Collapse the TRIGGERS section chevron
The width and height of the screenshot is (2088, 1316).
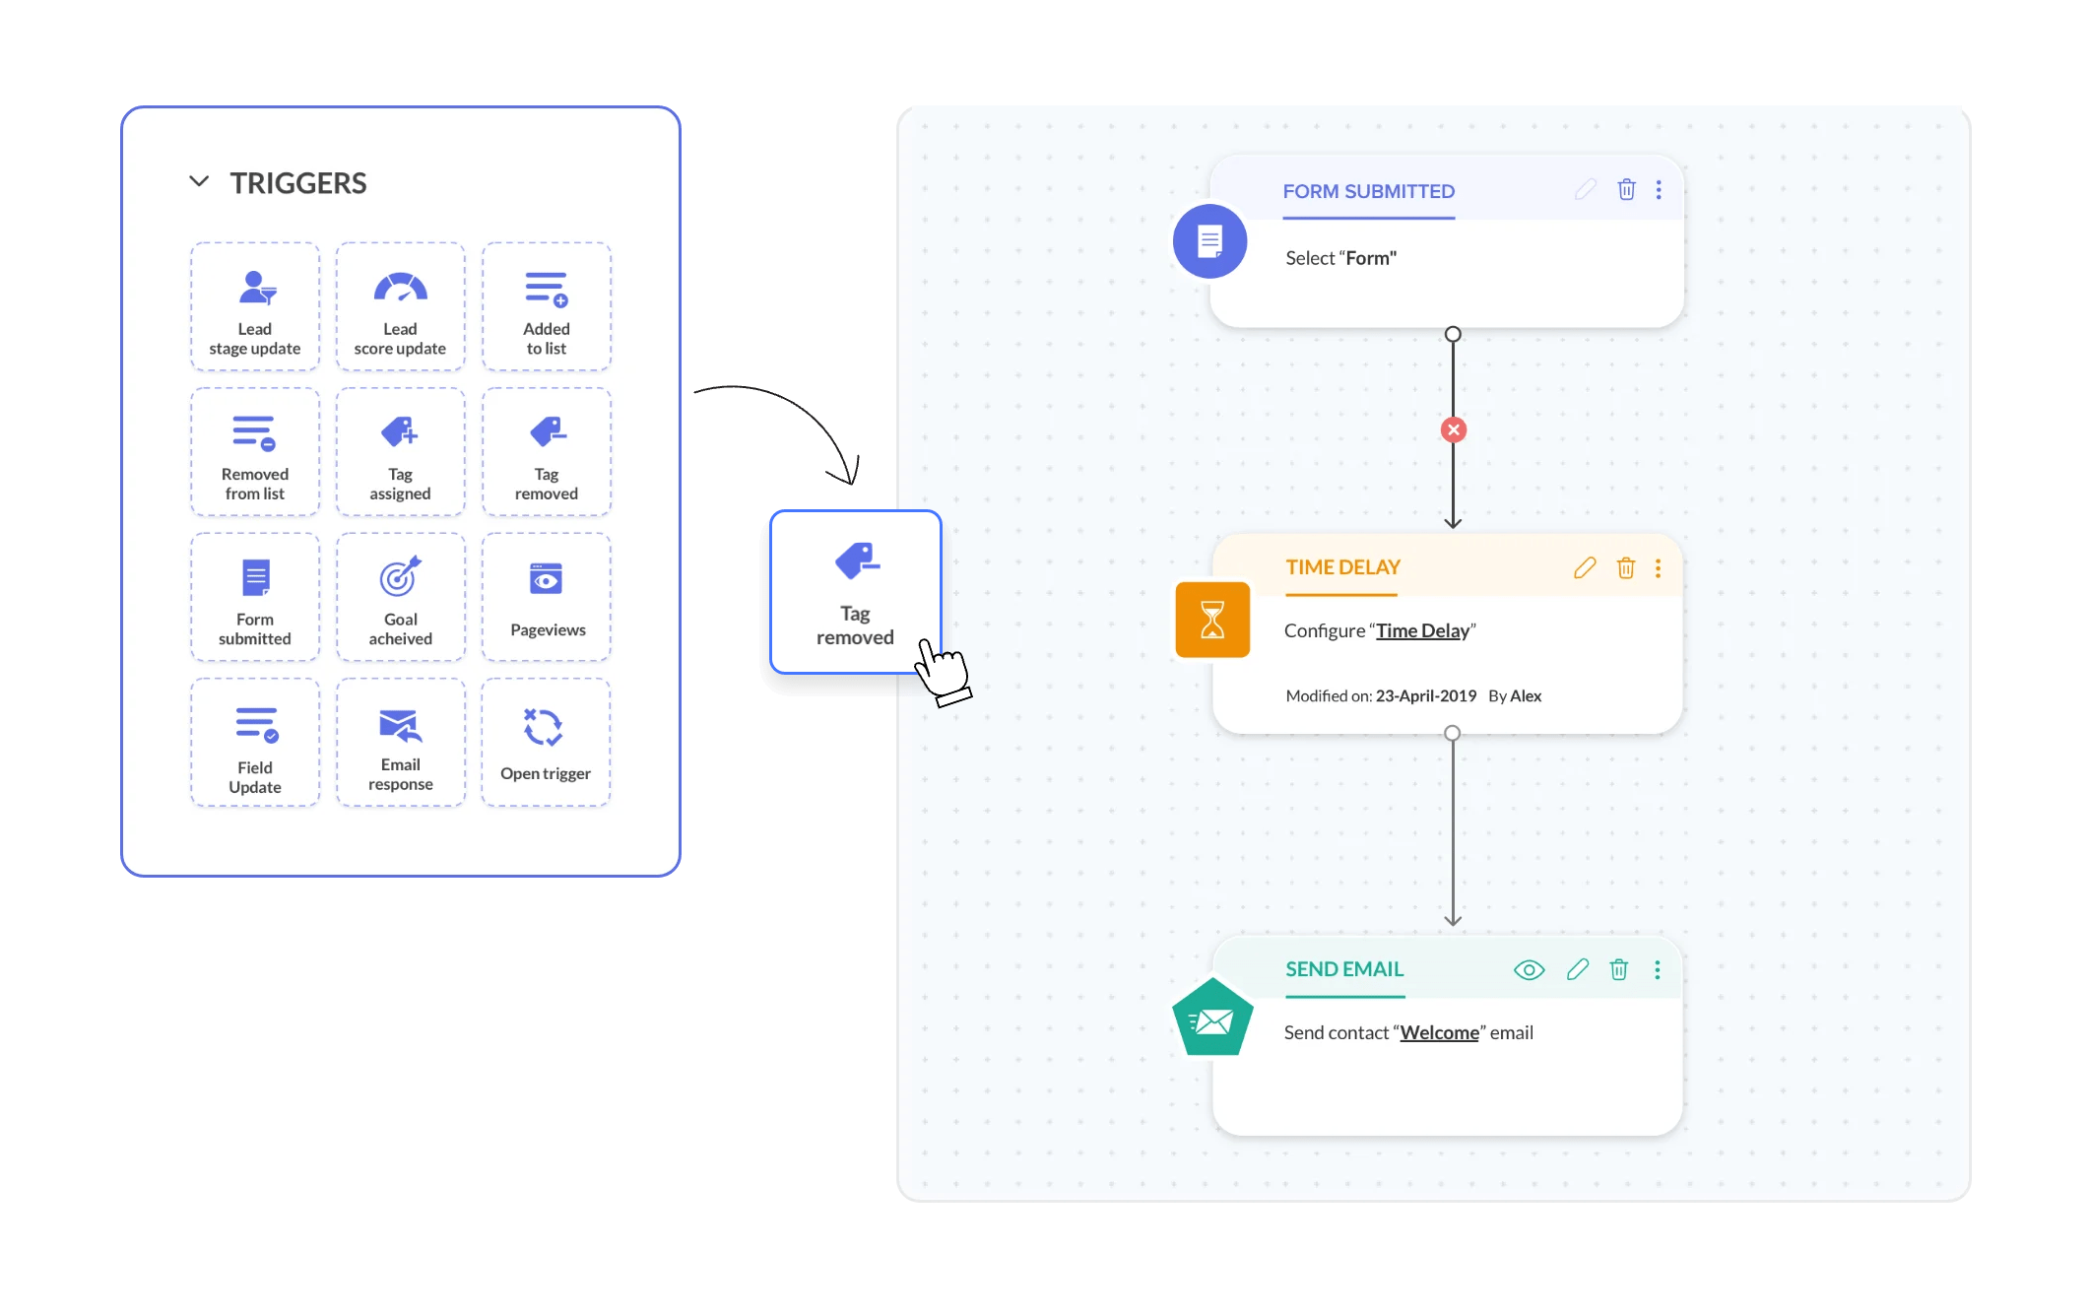pos(199,182)
